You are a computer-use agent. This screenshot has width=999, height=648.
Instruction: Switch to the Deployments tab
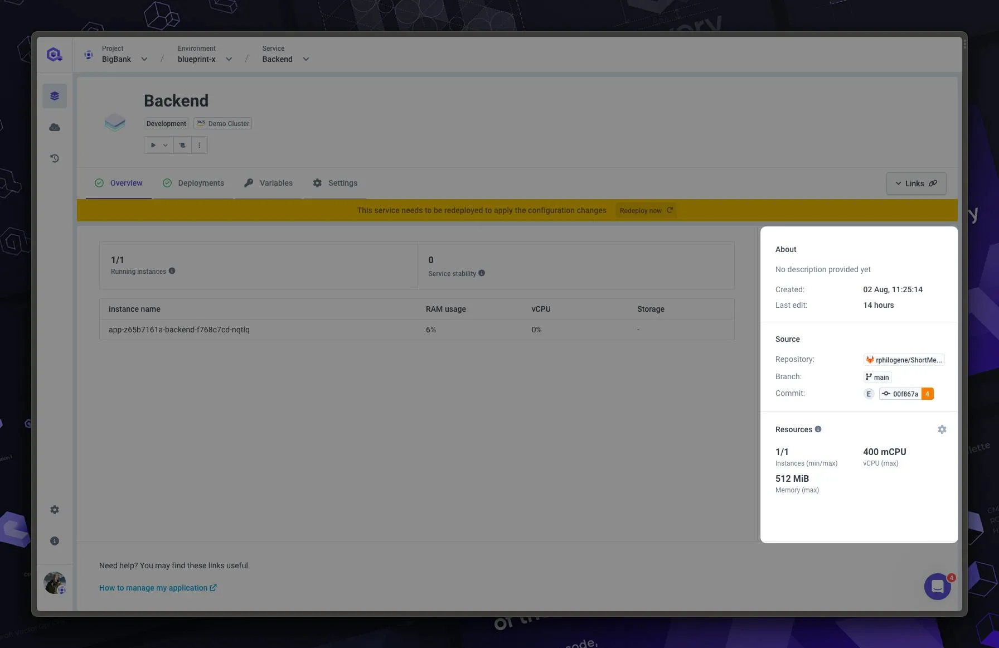point(201,183)
